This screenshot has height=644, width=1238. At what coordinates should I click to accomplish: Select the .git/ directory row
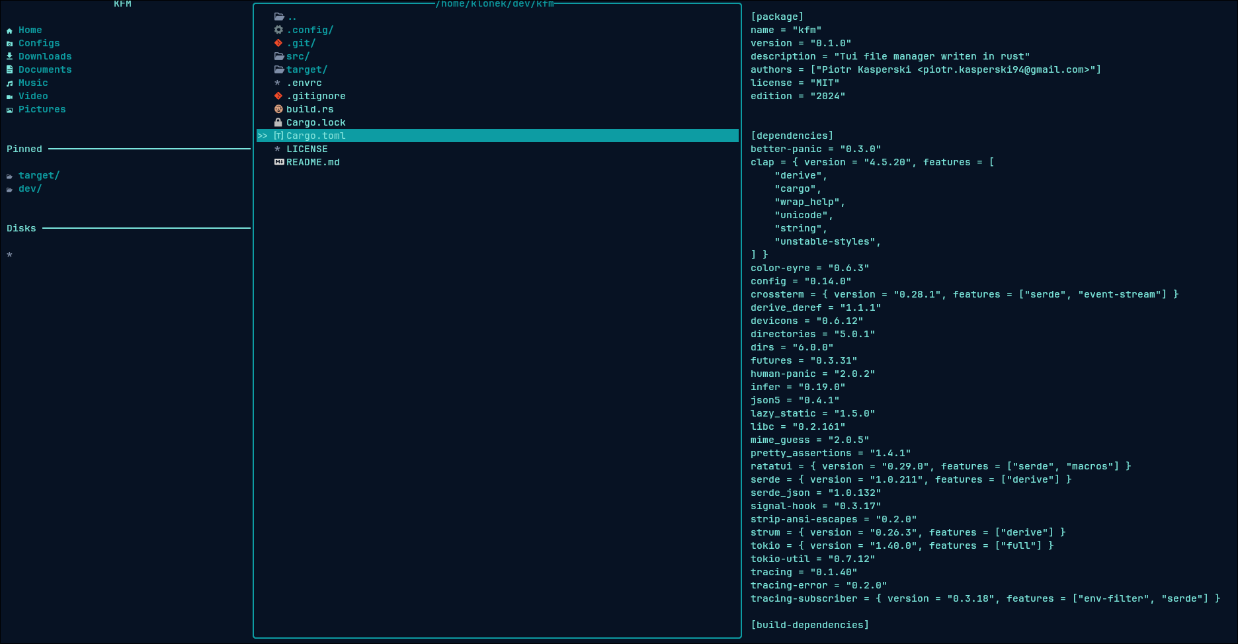coord(497,43)
